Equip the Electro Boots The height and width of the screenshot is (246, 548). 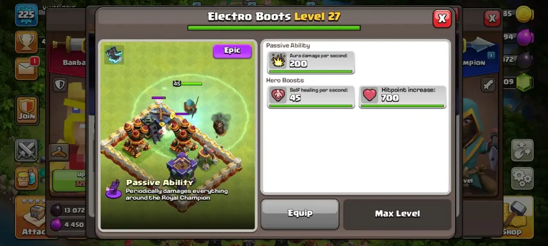300,214
